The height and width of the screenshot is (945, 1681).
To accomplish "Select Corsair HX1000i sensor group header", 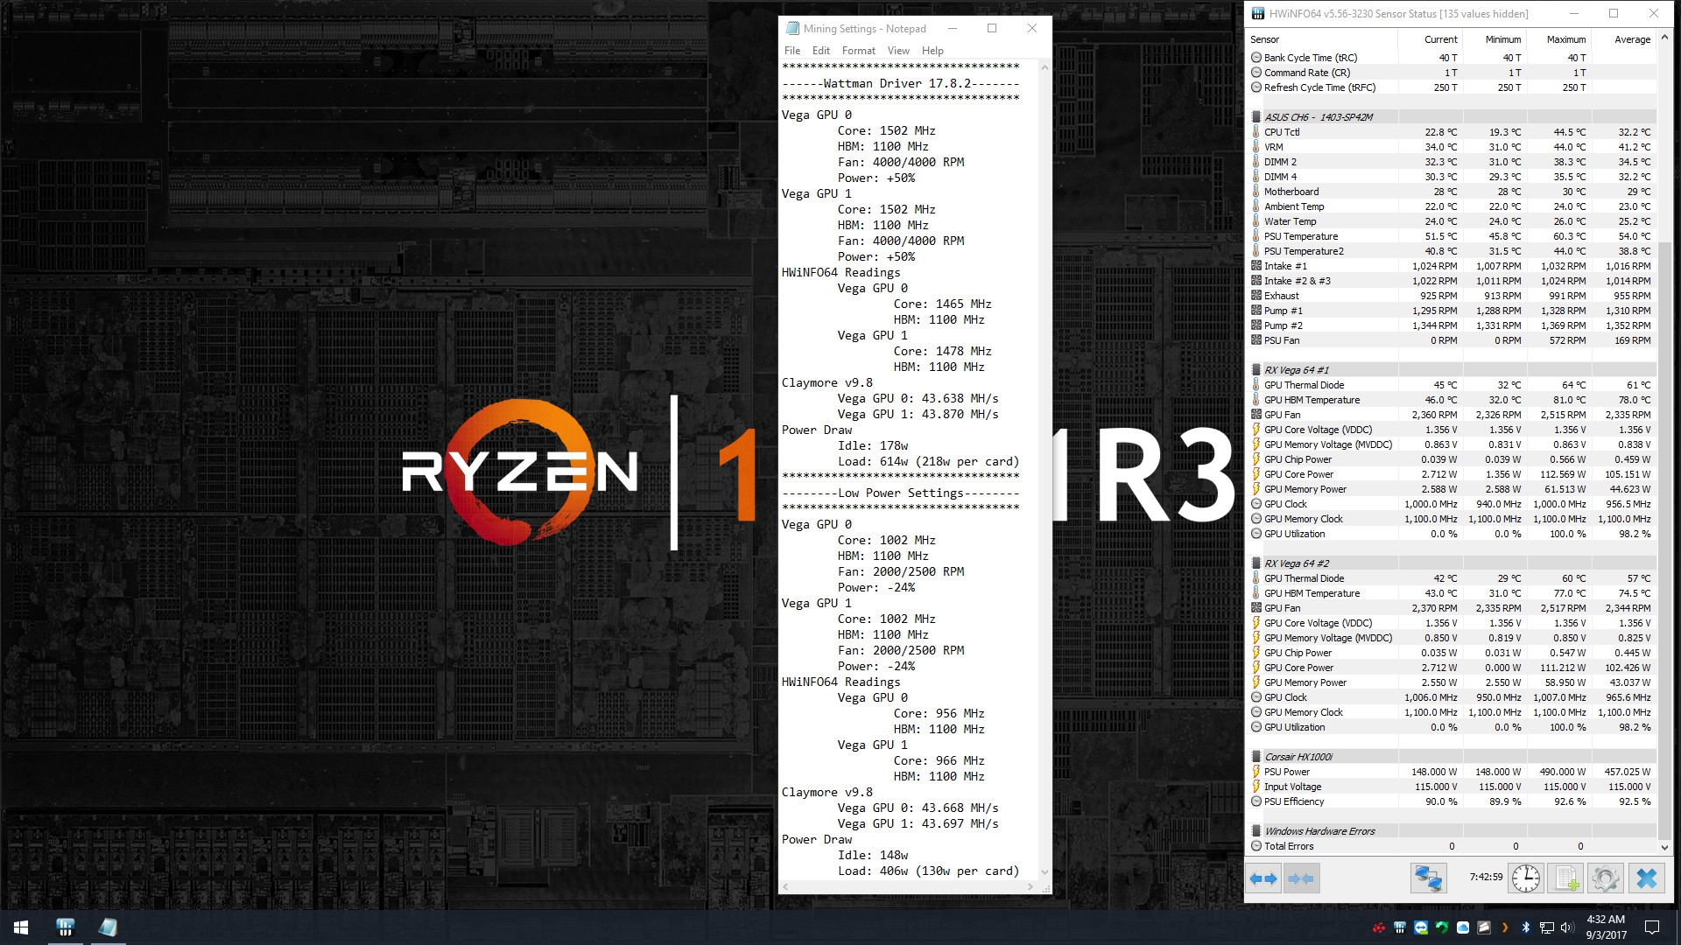I will (x=1298, y=757).
